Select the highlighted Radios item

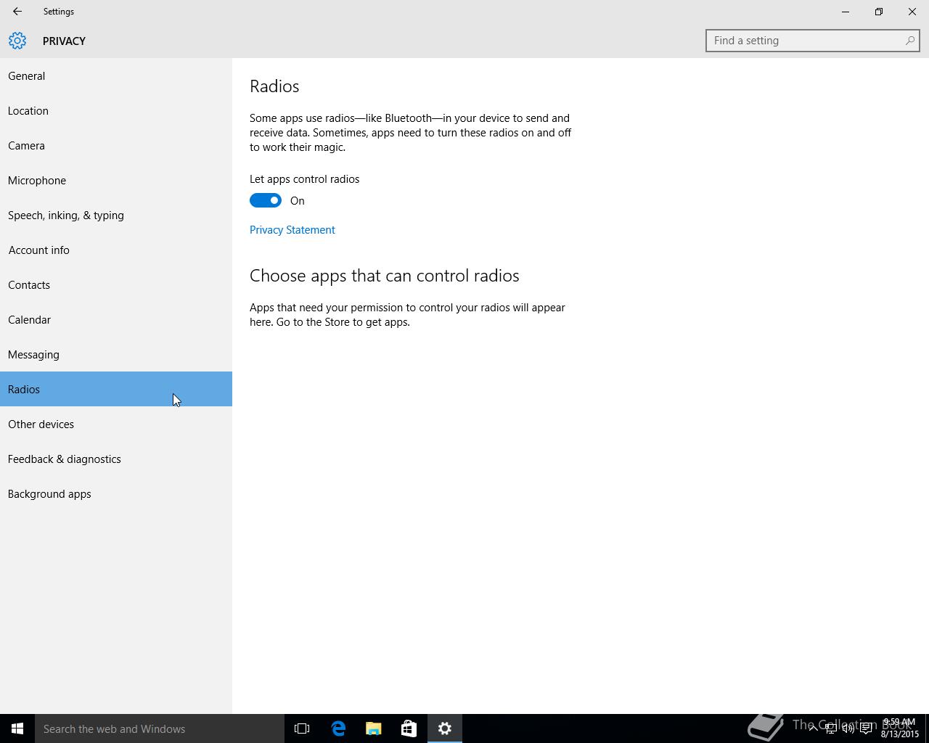pyautogui.click(x=116, y=389)
